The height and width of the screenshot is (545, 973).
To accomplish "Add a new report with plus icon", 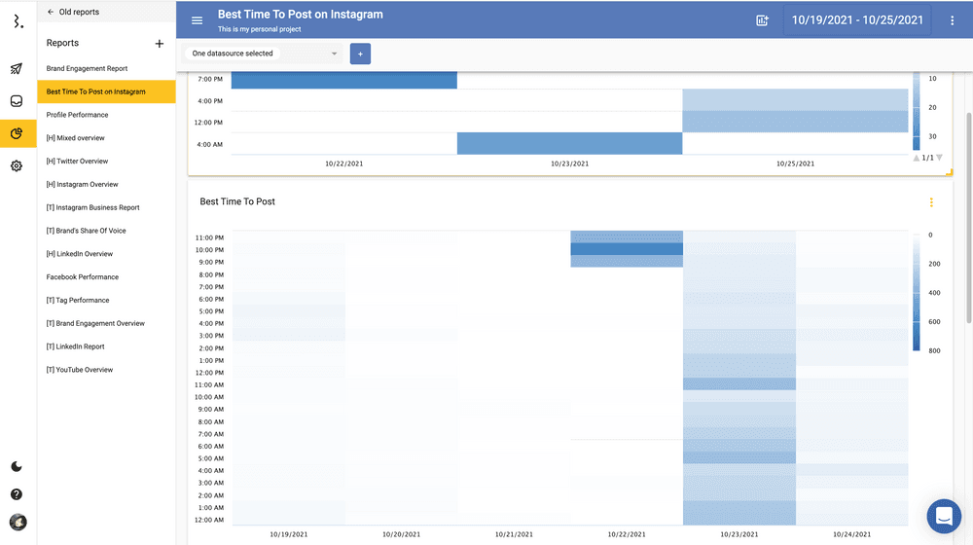I will tap(160, 44).
